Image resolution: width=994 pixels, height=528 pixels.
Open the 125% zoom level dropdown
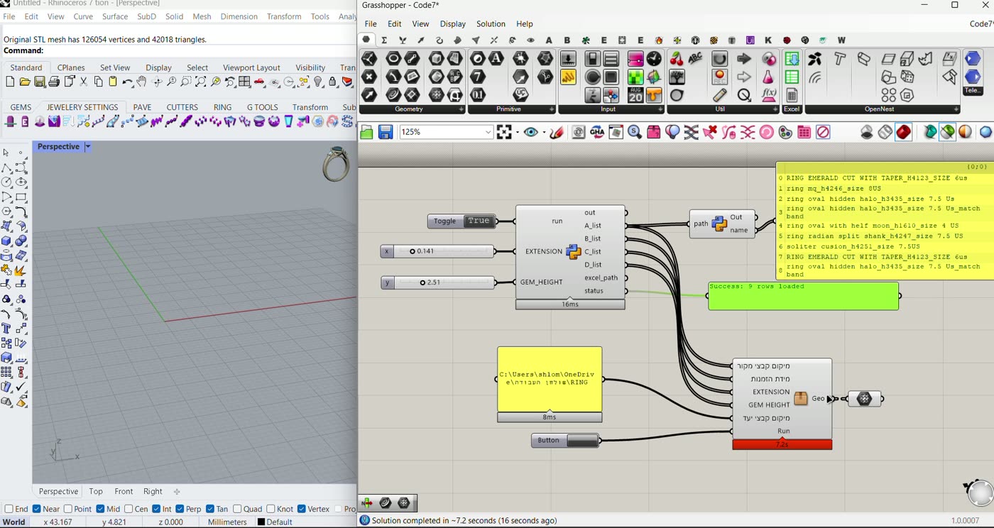tap(488, 132)
